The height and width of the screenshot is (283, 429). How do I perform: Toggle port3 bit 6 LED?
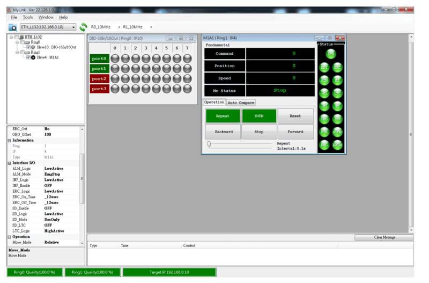pyautogui.click(x=177, y=89)
